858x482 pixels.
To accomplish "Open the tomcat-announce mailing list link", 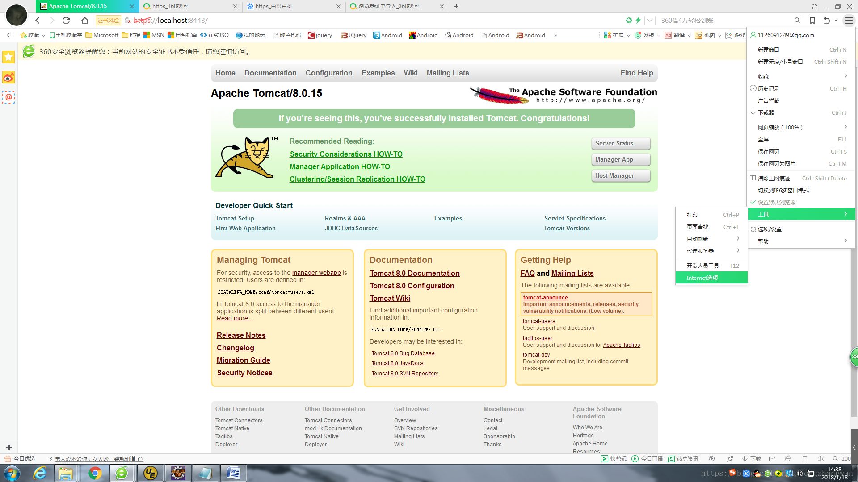I will 545,298.
